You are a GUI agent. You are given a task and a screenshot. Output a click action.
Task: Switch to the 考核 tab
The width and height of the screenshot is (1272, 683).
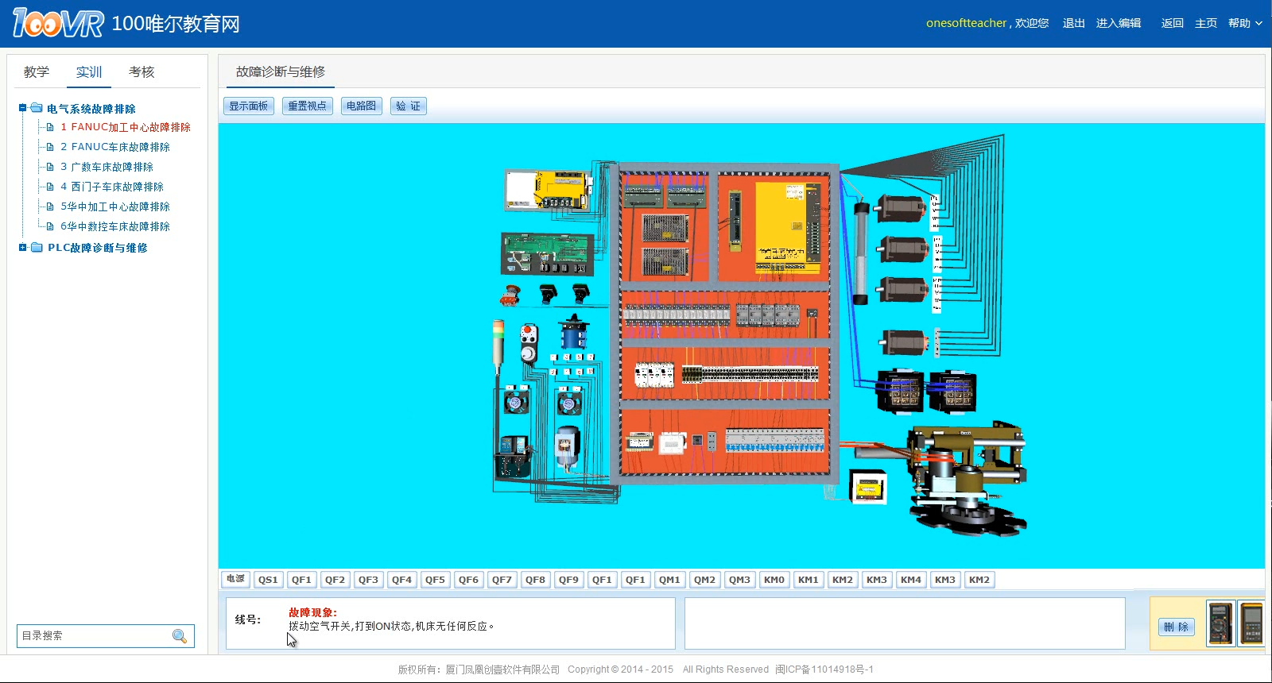[142, 72]
